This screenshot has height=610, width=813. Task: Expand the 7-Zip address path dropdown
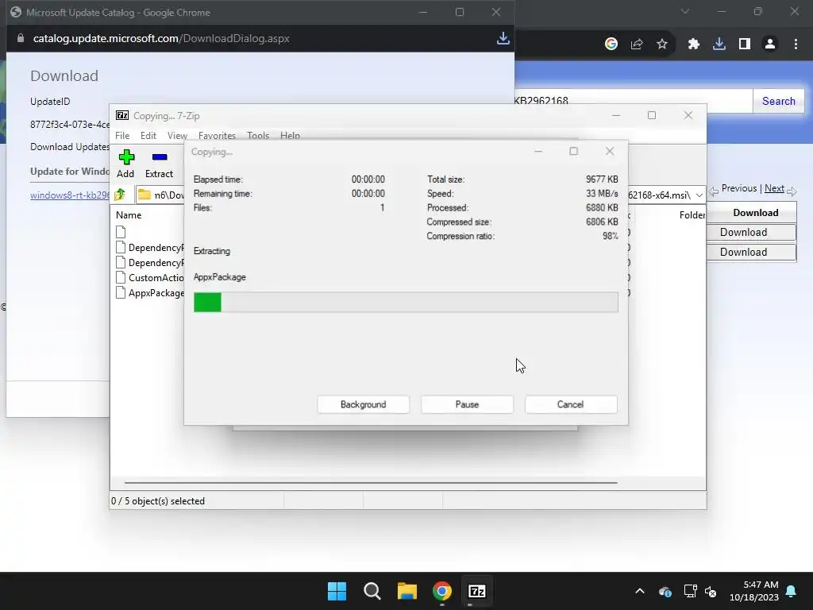699,195
